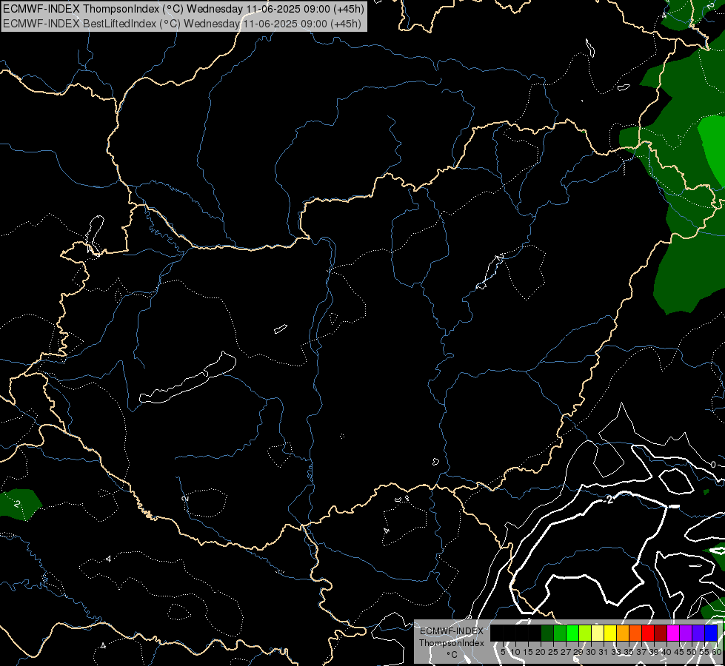Click the ThompsonIndex title line at top
This screenshot has height=666, width=725.
click(184, 9)
